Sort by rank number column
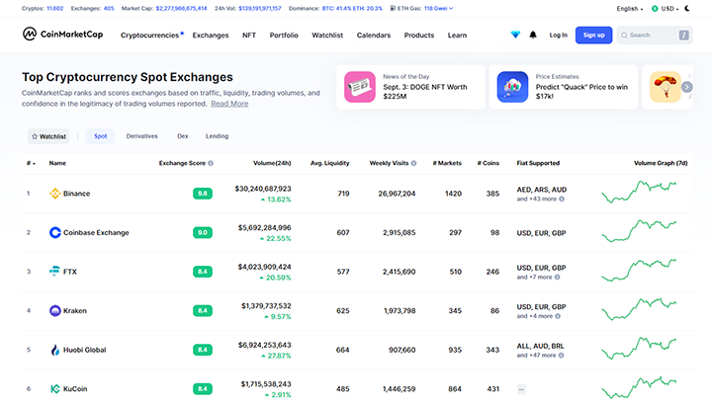This screenshot has height=408, width=712. (31, 163)
